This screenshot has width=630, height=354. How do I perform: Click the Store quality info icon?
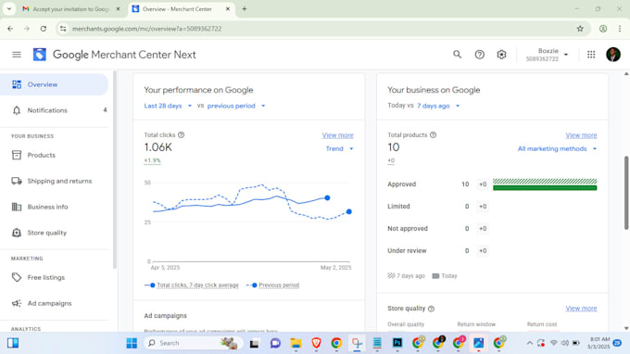pyautogui.click(x=431, y=309)
